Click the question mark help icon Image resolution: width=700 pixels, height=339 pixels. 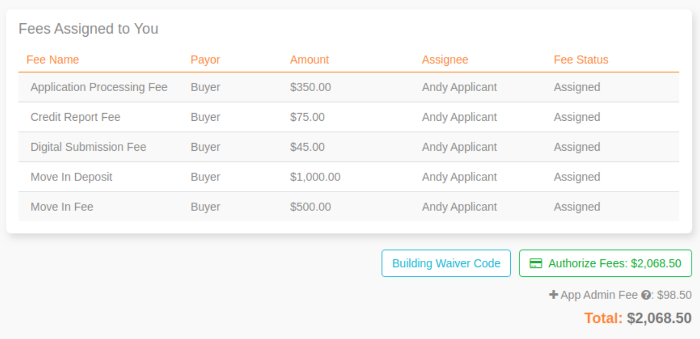click(x=646, y=295)
